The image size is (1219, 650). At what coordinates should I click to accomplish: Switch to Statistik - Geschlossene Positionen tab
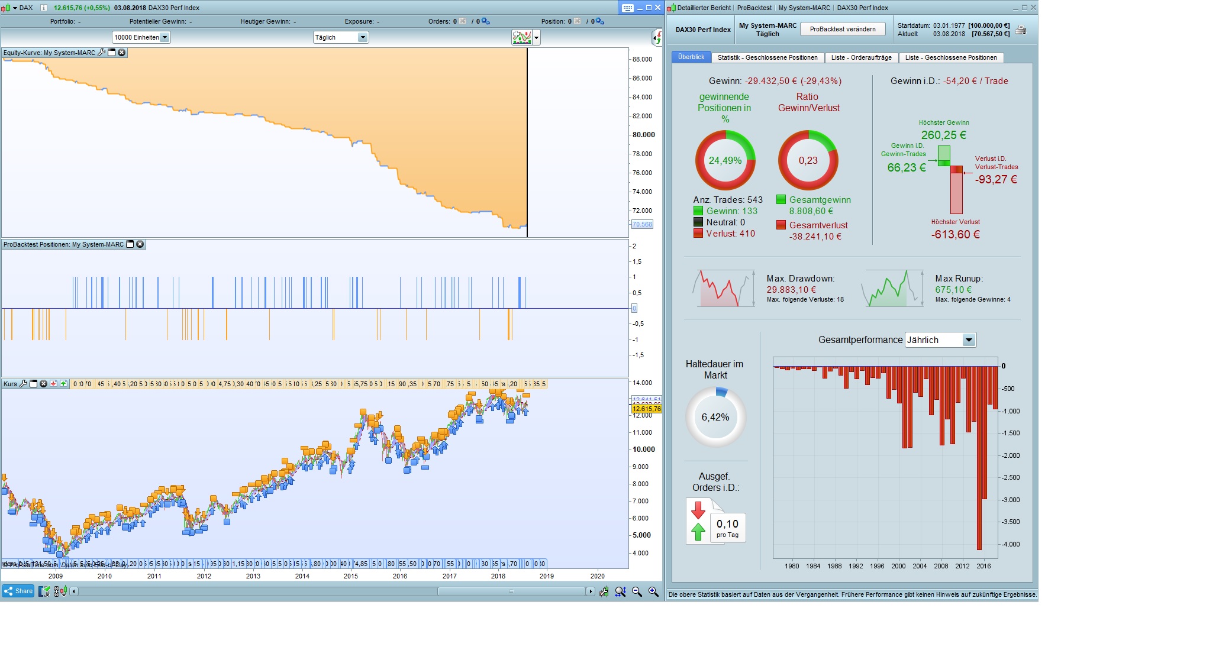pos(767,57)
